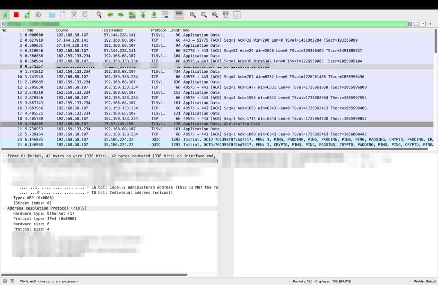Screen dimensions: 438x285
Task: Sort by the Time column header
Action: pos(39,30)
